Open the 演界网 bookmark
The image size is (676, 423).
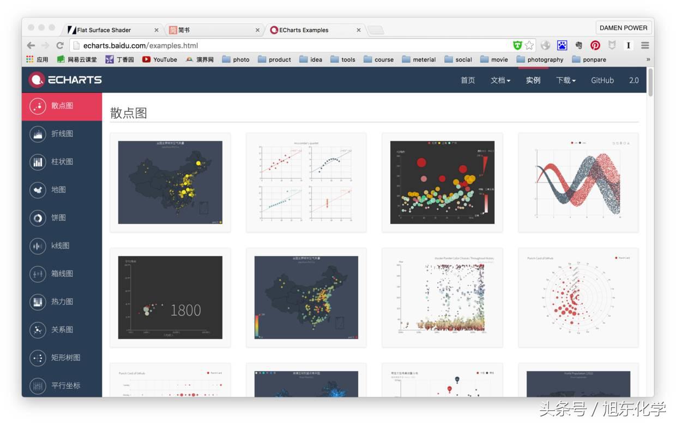pyautogui.click(x=200, y=59)
